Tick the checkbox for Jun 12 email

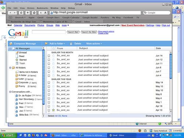coord(49,60)
